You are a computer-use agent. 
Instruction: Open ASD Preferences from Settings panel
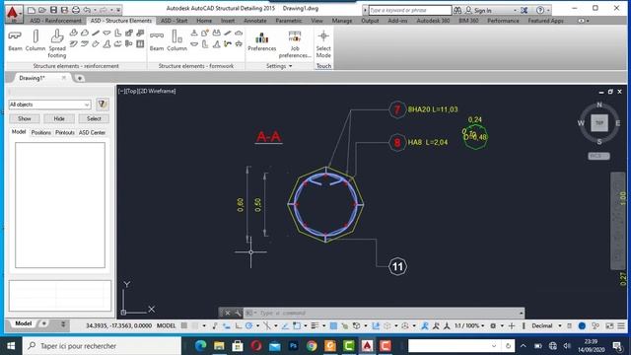(262, 41)
